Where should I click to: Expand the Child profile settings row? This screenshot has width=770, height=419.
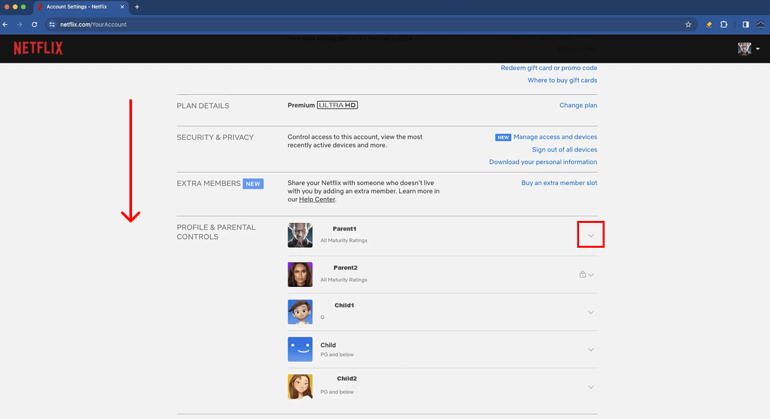[x=591, y=350]
